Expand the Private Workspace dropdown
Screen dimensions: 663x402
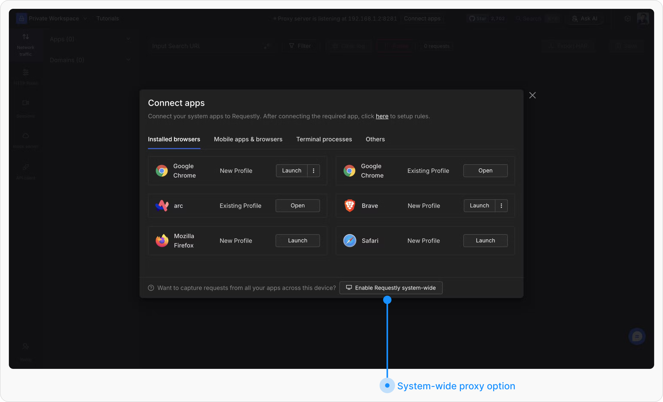(54, 18)
